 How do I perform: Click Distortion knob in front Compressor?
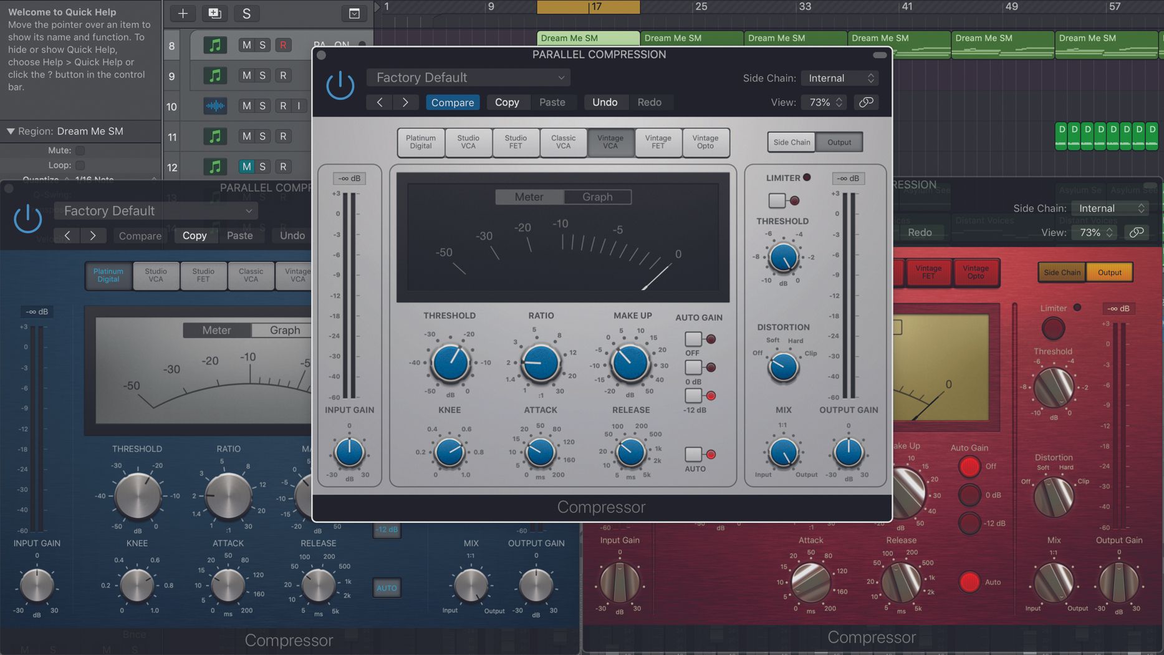pyautogui.click(x=783, y=367)
